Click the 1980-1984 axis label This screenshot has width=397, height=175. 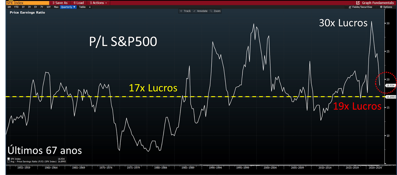point(161,168)
